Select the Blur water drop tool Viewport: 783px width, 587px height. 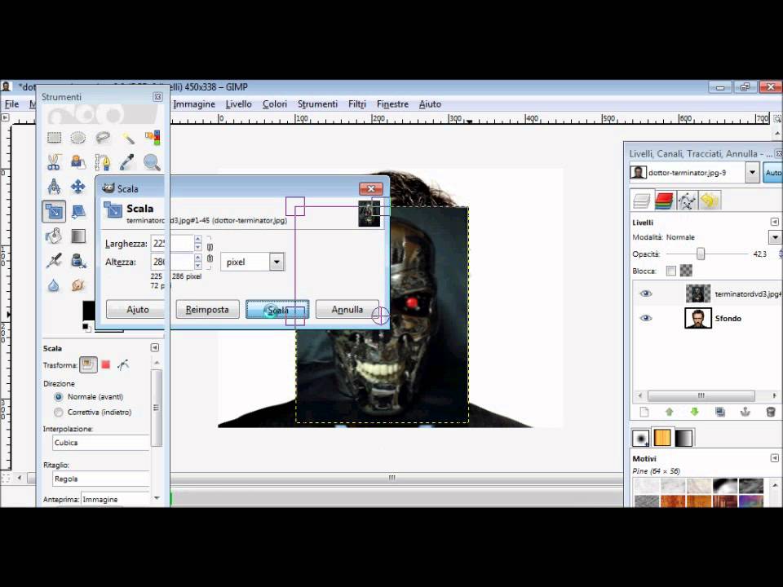[x=54, y=285]
